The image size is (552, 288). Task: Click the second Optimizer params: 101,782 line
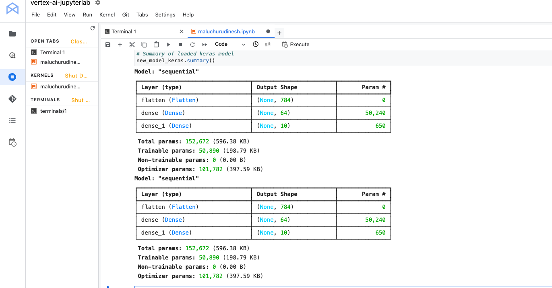tap(200, 276)
